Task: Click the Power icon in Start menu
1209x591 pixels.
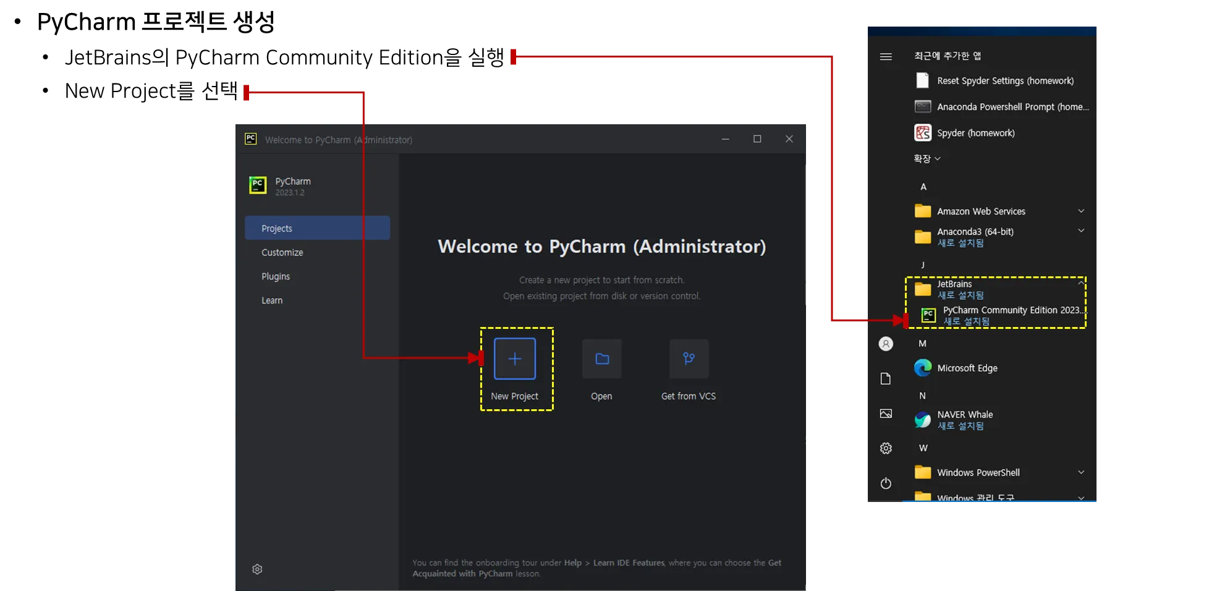Action: (886, 483)
